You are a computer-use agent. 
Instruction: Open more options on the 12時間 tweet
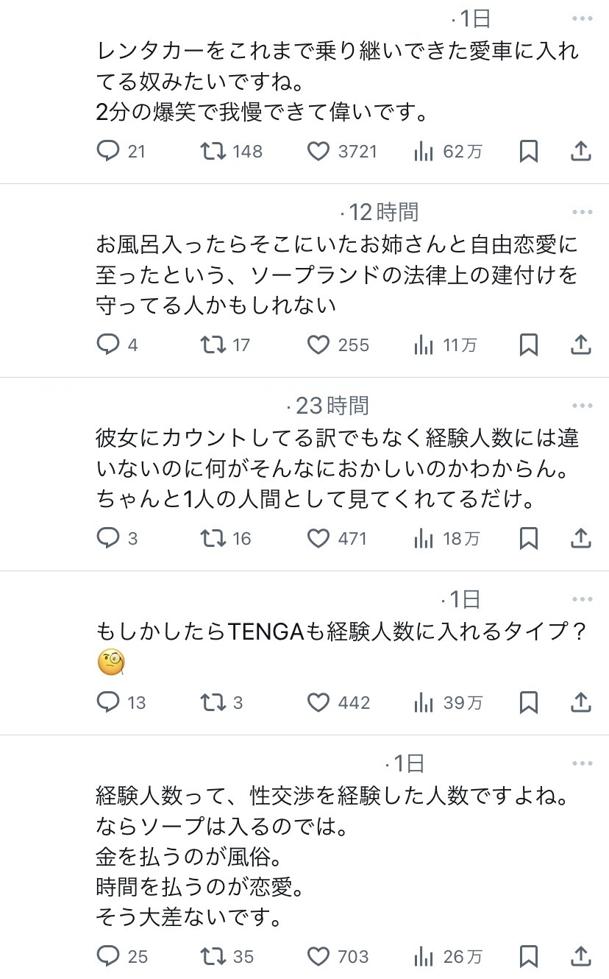[x=582, y=213]
